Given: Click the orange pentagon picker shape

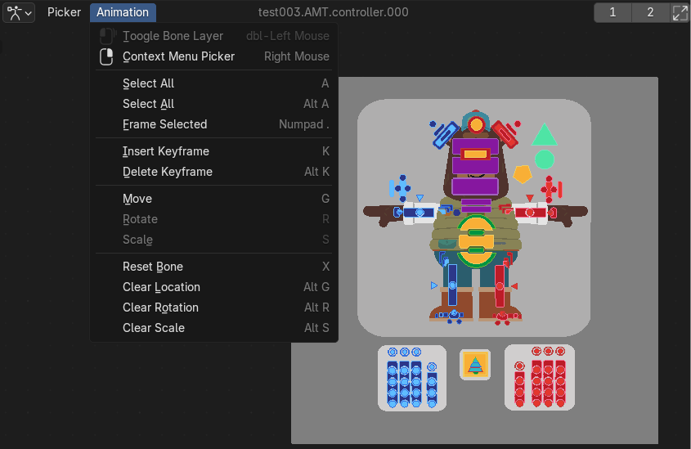Looking at the screenshot, I should click(x=523, y=174).
